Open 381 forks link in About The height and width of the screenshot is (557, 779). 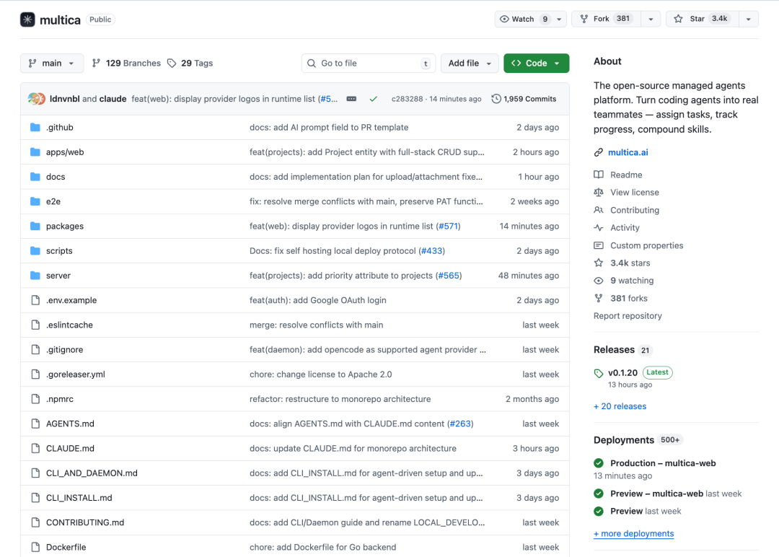click(x=629, y=298)
